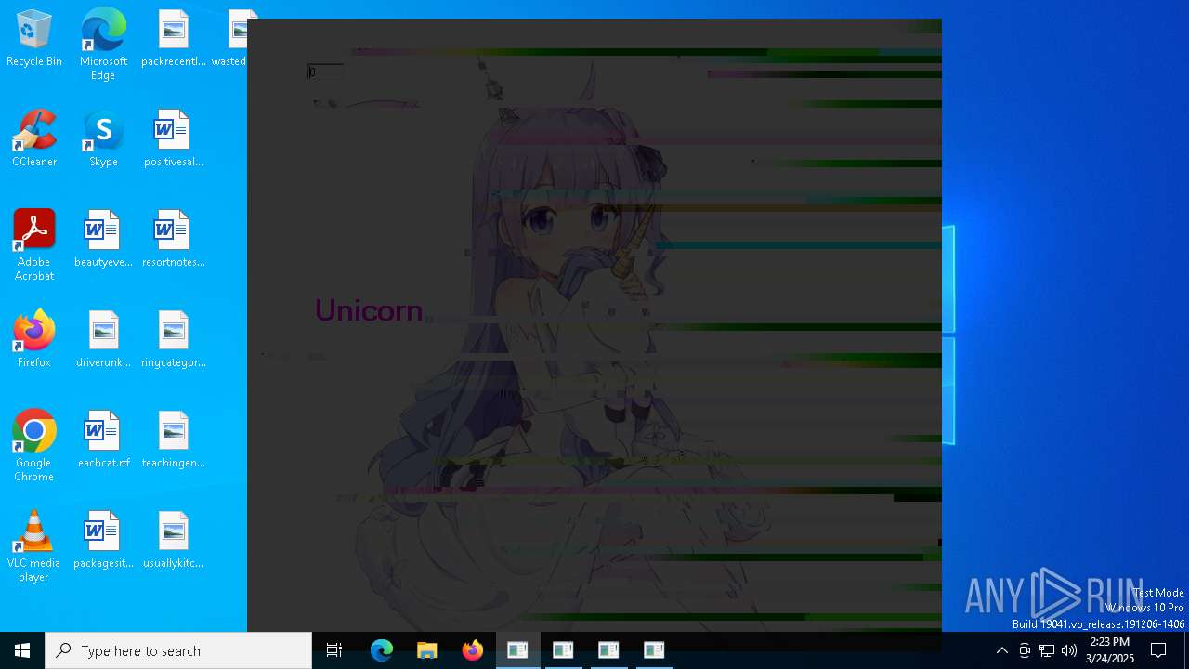This screenshot has width=1189, height=669.
Task: Click the taskbar search box
Action: (178, 650)
